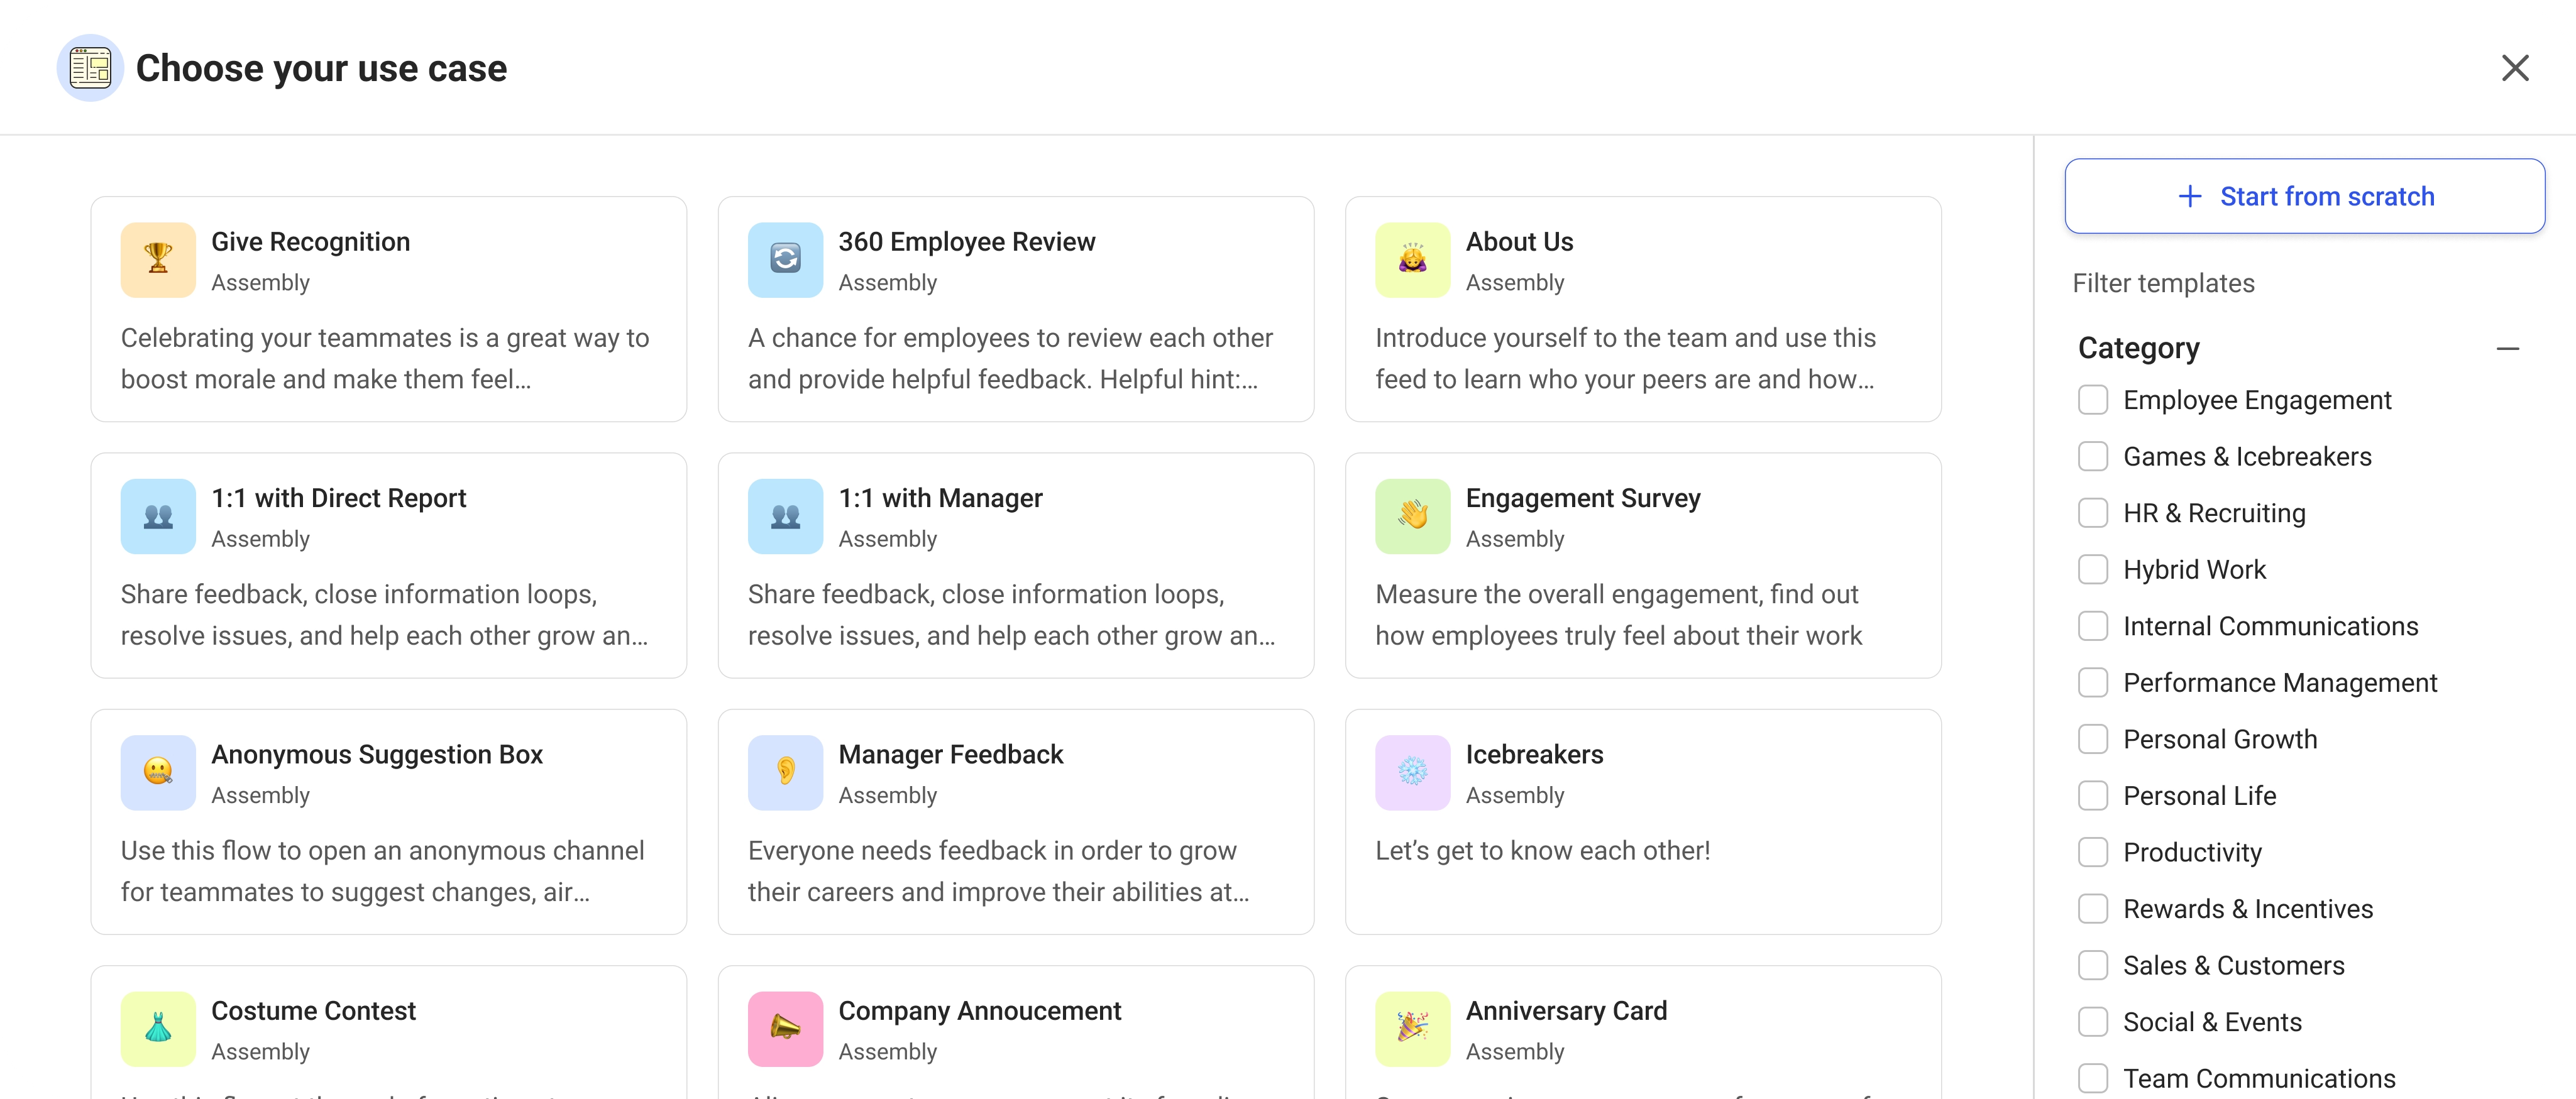Click the Start from scratch button
Screen dimensions: 2576x1099
click(2305, 195)
